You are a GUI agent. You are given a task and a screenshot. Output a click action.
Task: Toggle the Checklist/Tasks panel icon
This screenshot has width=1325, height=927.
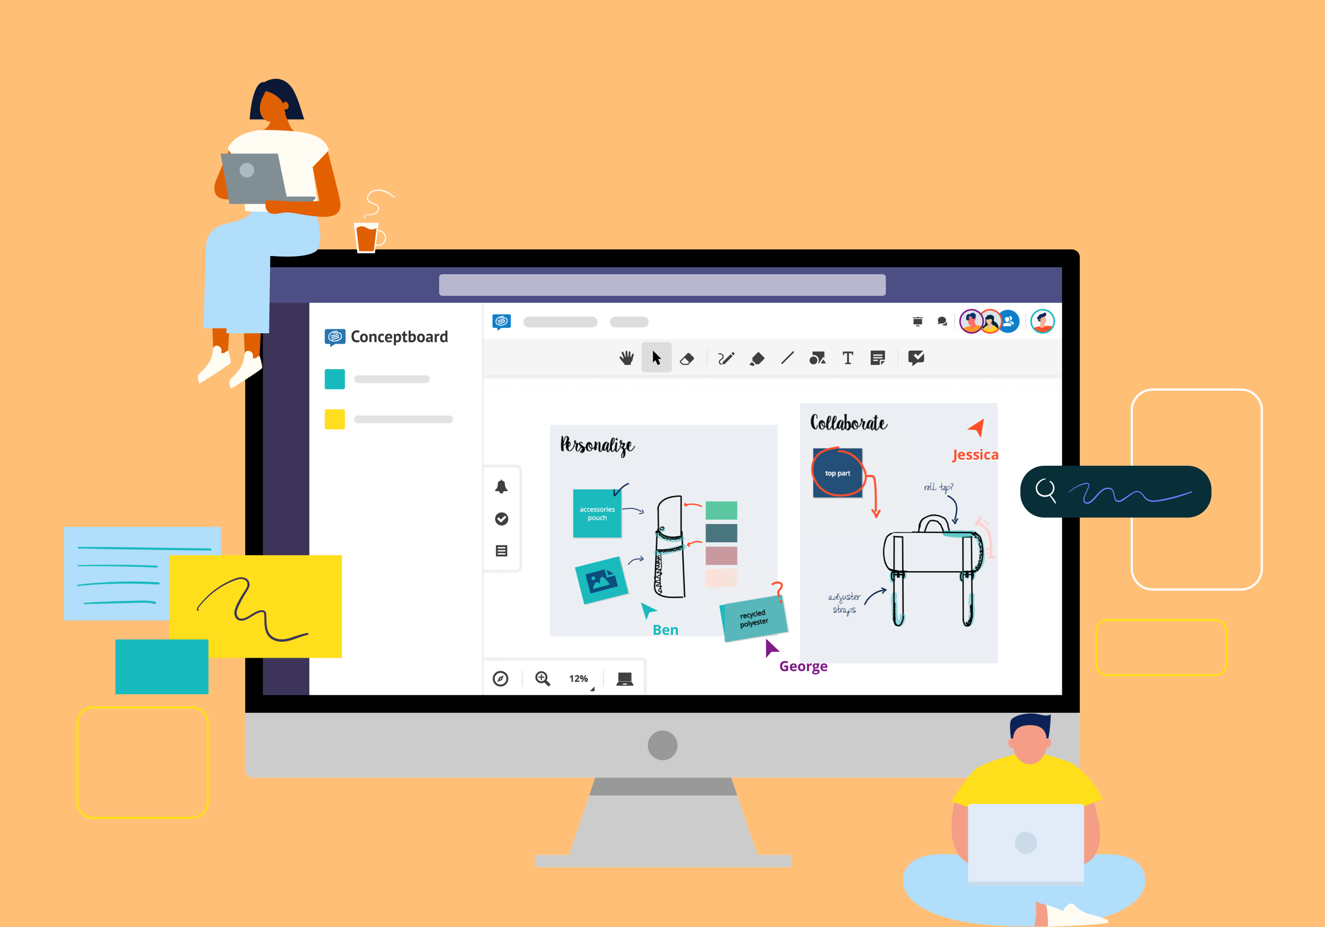(500, 518)
